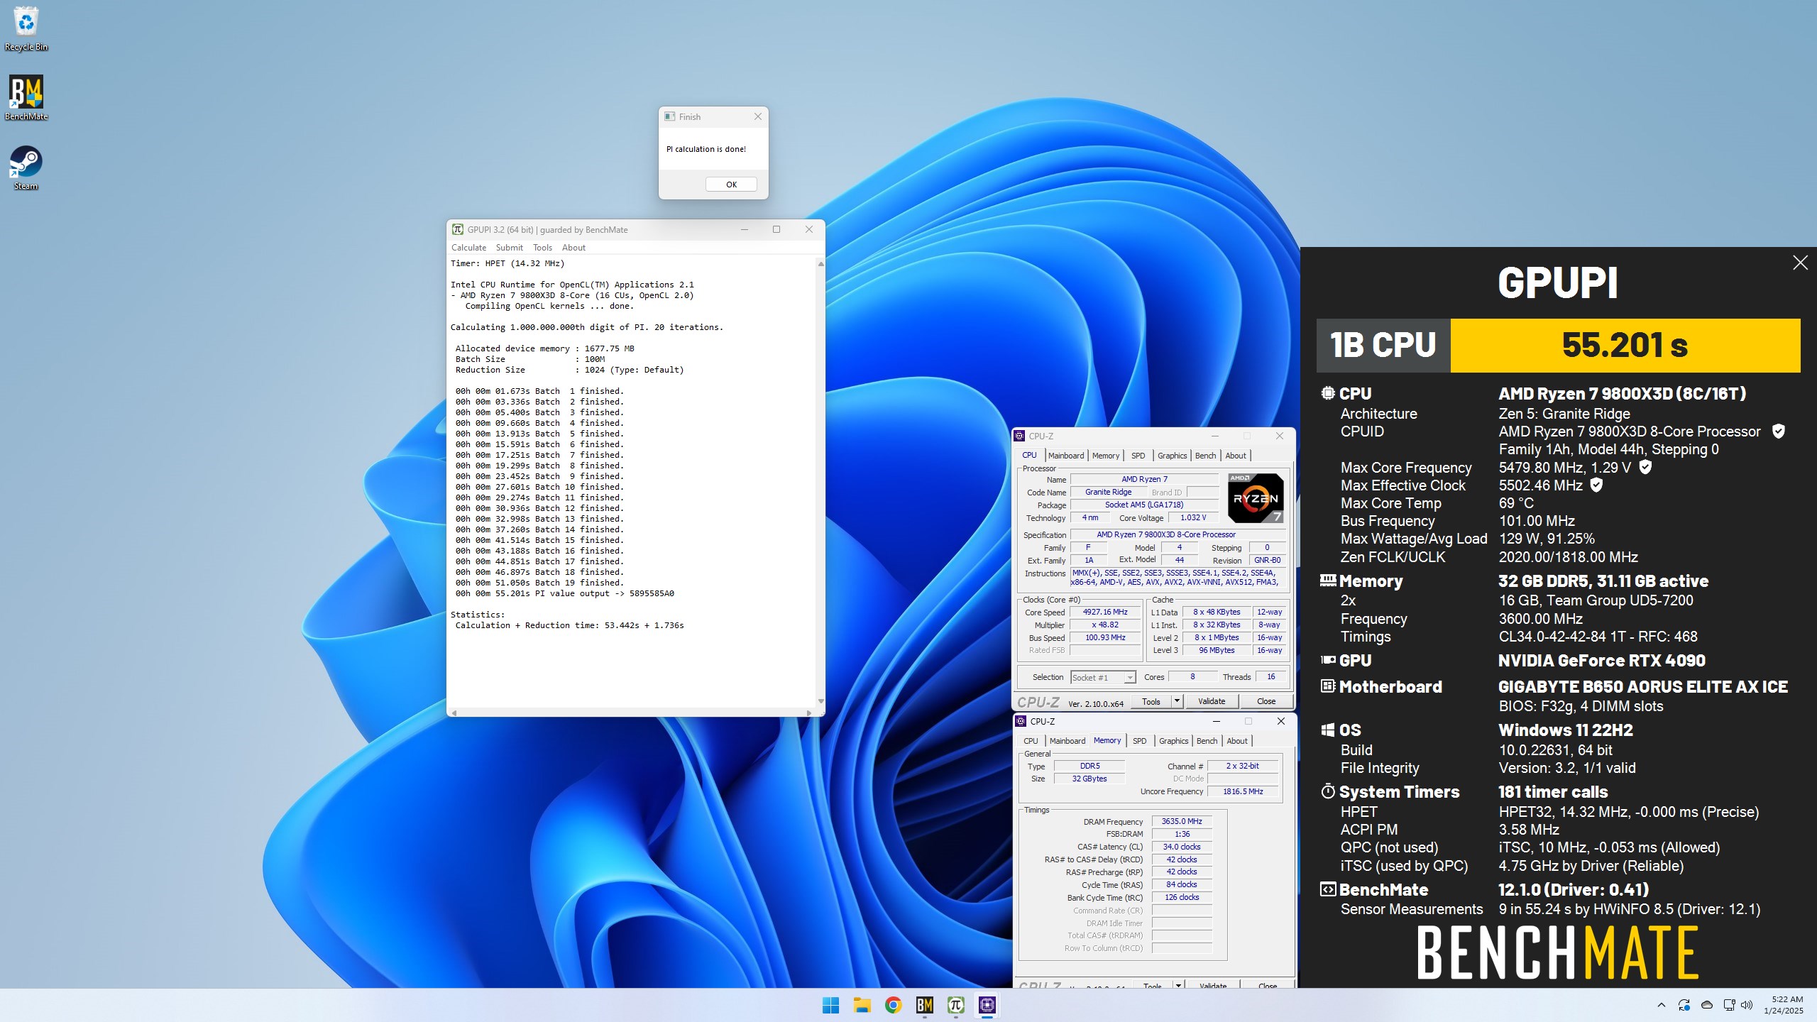
Task: Open the CPU tab in CPU-Z Memory window
Action: [1031, 741]
